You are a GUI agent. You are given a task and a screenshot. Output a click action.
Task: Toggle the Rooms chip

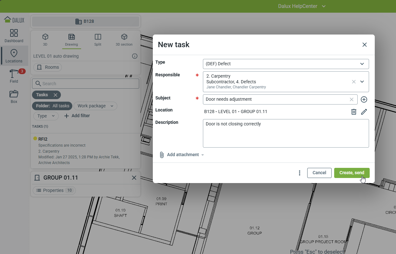point(48,67)
